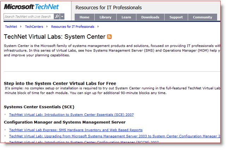Viewport: 227px width, 150px height.
Task: Open SMS Hardware Inventory and Web Based Reports lab
Action: click(76, 130)
